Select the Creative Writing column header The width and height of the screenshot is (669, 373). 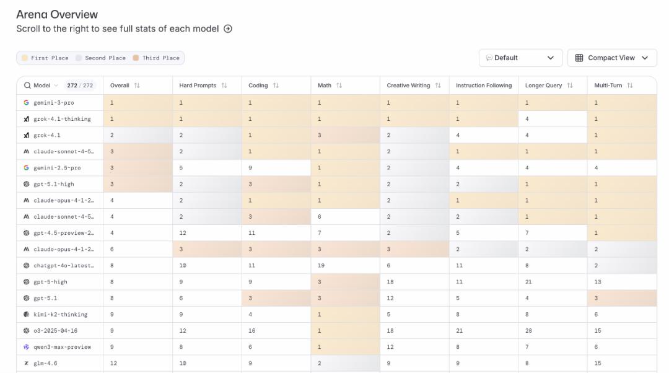408,86
